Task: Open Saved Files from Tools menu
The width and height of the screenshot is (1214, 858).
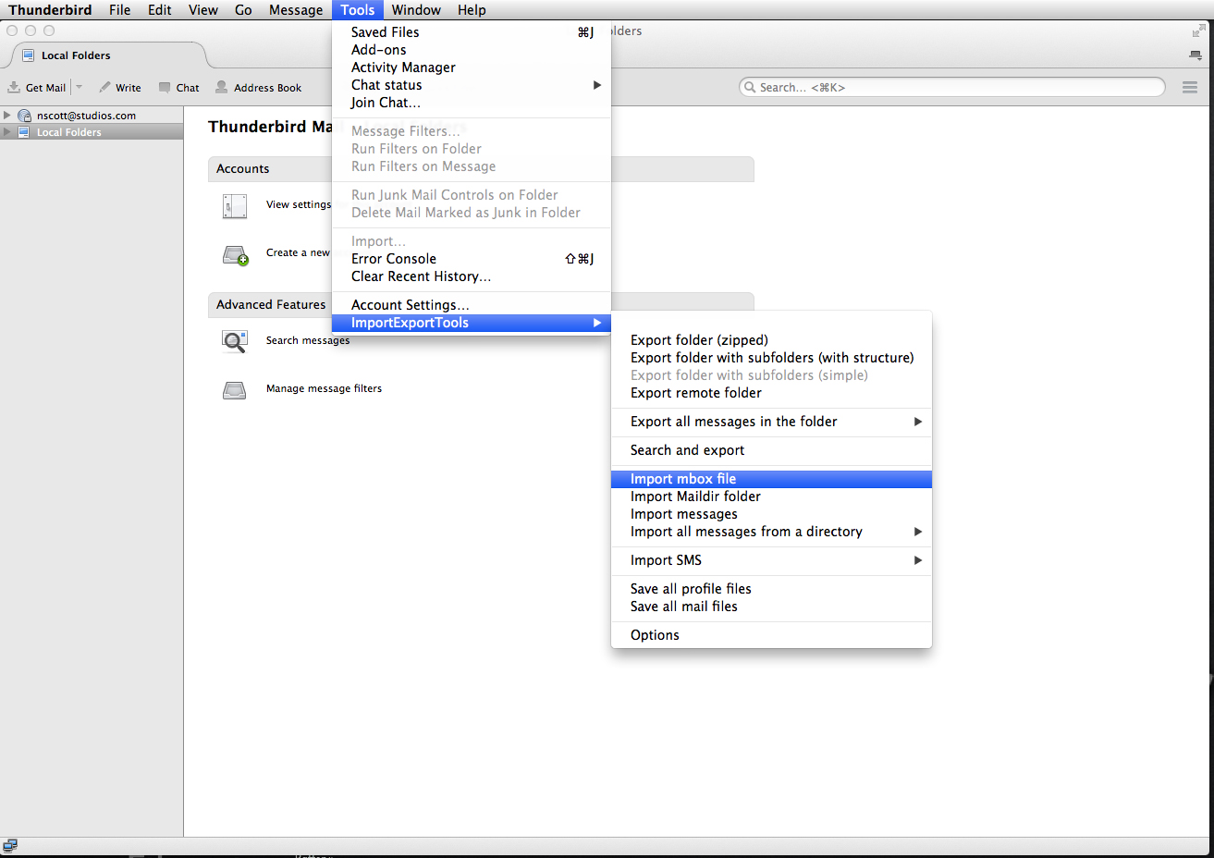Action: tap(472, 32)
